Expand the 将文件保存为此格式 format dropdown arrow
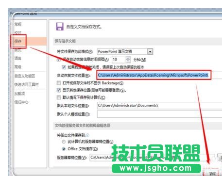The height and width of the screenshot is (176, 222). click(x=150, y=52)
